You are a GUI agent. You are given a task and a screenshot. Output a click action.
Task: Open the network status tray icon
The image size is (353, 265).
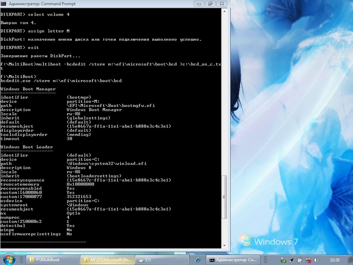308,260
